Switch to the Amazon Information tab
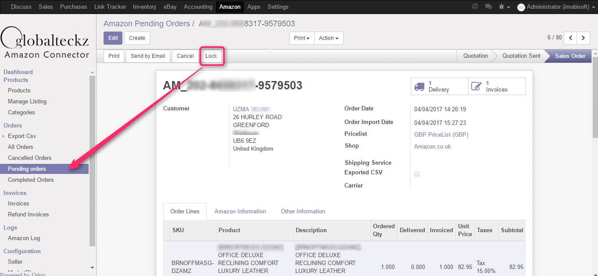This screenshot has width=598, height=276. click(x=240, y=211)
